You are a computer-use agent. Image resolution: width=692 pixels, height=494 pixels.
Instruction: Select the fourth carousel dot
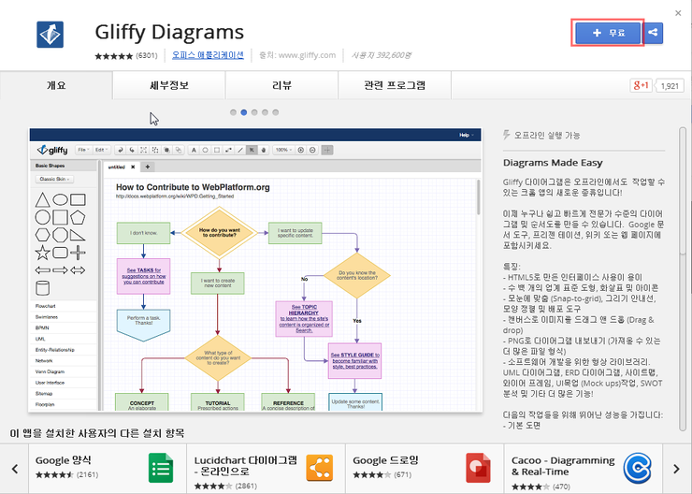pos(265,112)
